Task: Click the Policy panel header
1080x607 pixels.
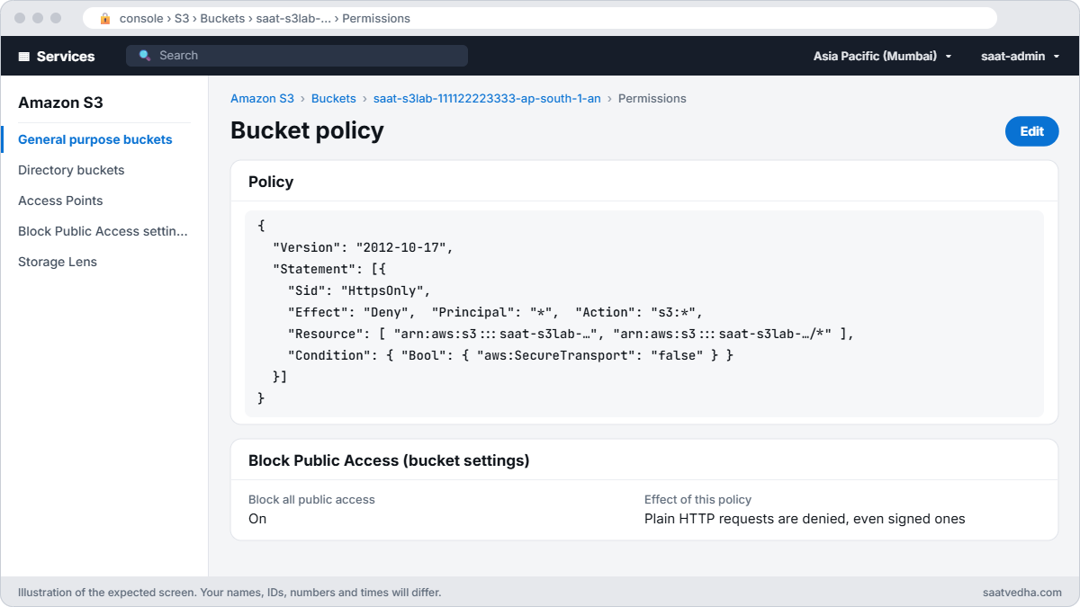Action: pos(271,182)
